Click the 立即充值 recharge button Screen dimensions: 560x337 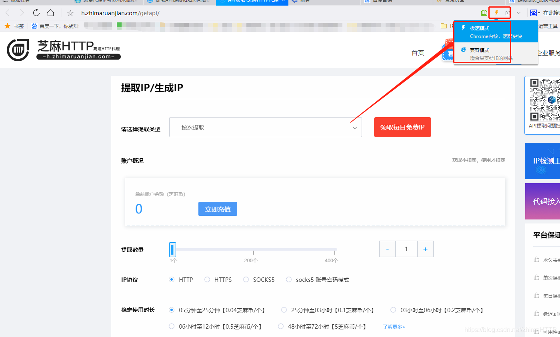click(x=218, y=209)
